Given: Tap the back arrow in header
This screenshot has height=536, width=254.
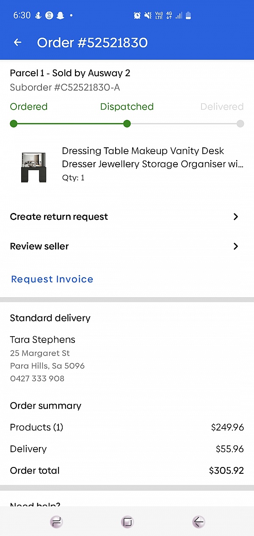Looking at the screenshot, I should pyautogui.click(x=17, y=42).
